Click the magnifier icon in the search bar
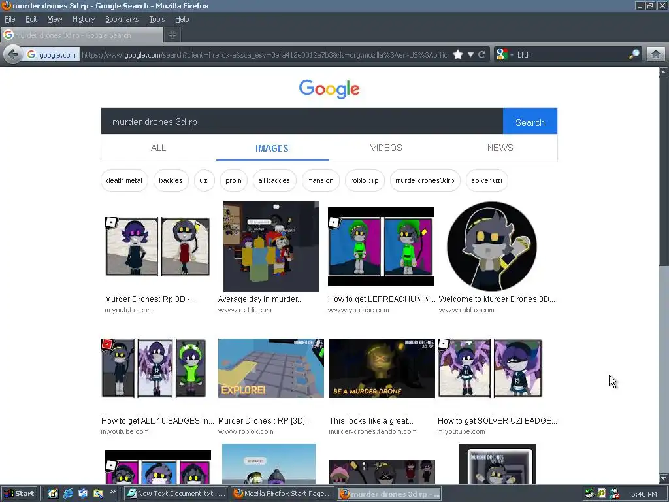669x502 pixels. [634, 55]
